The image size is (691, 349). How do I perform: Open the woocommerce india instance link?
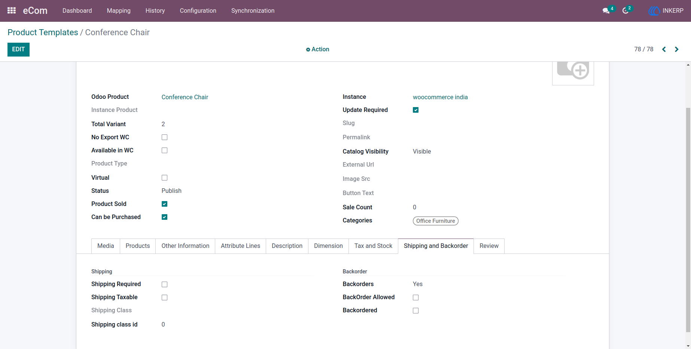click(440, 97)
